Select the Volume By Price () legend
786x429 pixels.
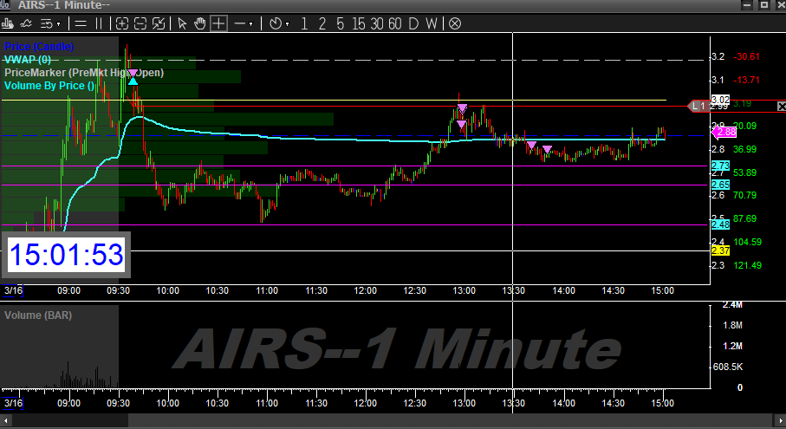coord(49,86)
